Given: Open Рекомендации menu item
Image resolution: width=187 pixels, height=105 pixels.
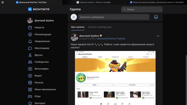Looking at the screenshot, I should coord(43,34).
